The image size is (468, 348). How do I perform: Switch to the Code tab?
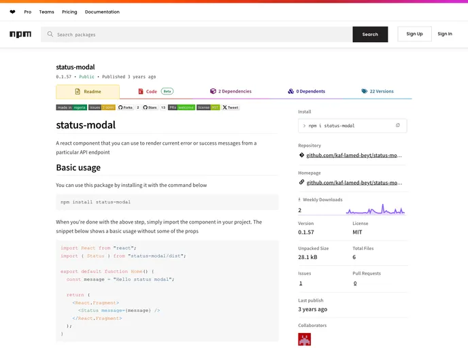[156, 91]
